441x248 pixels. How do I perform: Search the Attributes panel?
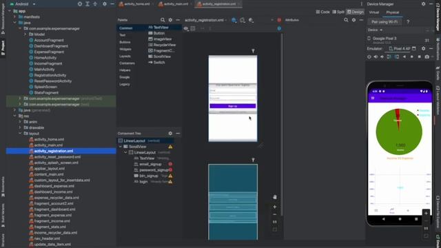point(346,20)
